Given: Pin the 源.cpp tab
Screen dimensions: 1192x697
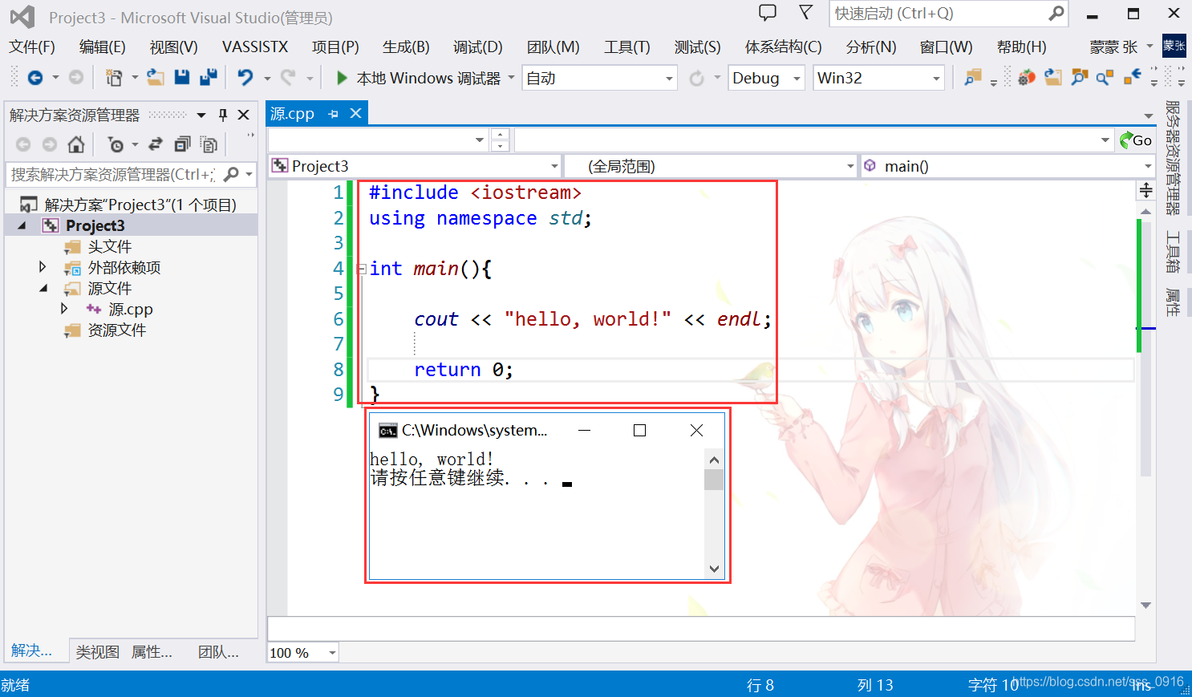Looking at the screenshot, I should tap(334, 114).
